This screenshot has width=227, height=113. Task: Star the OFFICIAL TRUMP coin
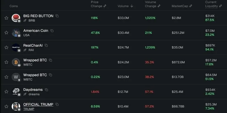(6, 107)
